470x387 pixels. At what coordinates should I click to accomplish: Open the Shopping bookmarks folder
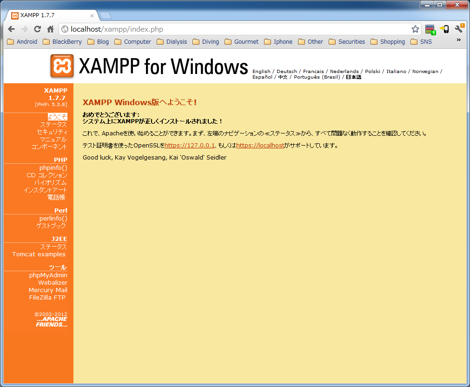[x=388, y=42]
